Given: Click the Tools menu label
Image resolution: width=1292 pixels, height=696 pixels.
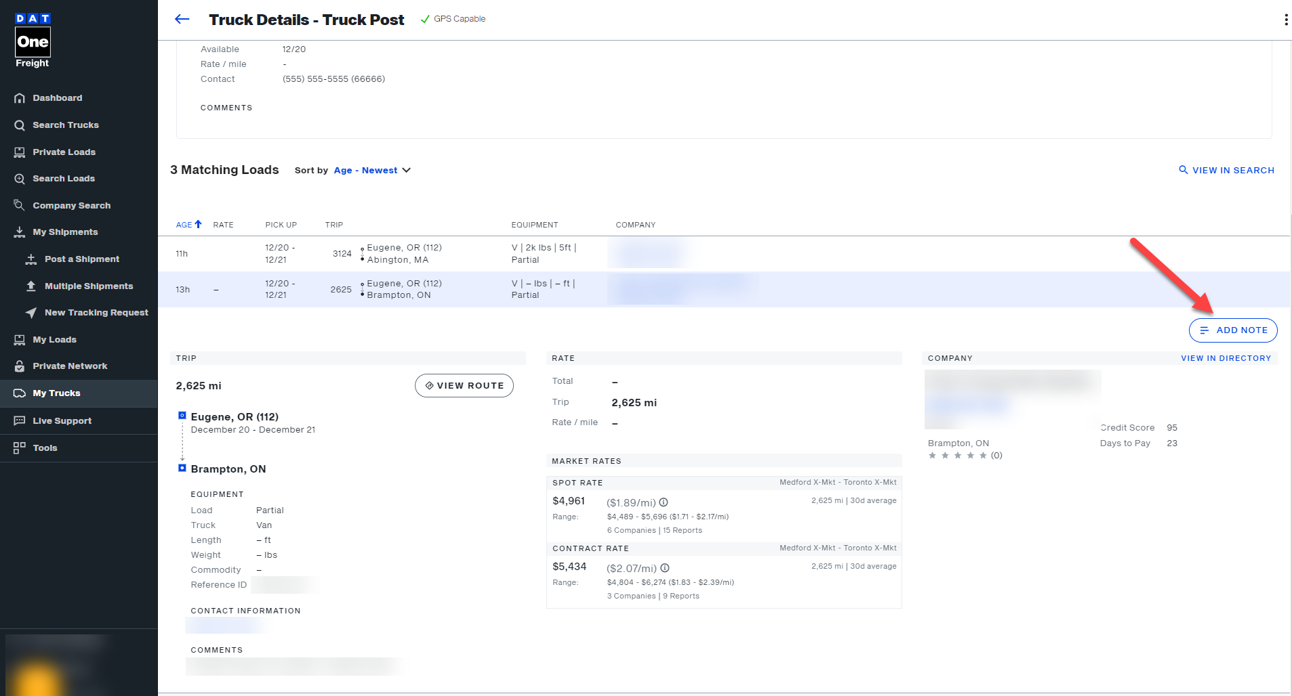Looking at the screenshot, I should [x=45, y=448].
